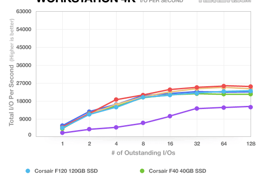Click the green data point at 128 outstanding I/Os
260x175 pixels.
[x=251, y=94]
